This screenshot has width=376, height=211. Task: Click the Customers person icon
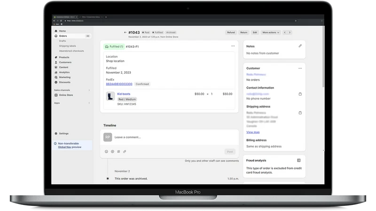click(56, 62)
